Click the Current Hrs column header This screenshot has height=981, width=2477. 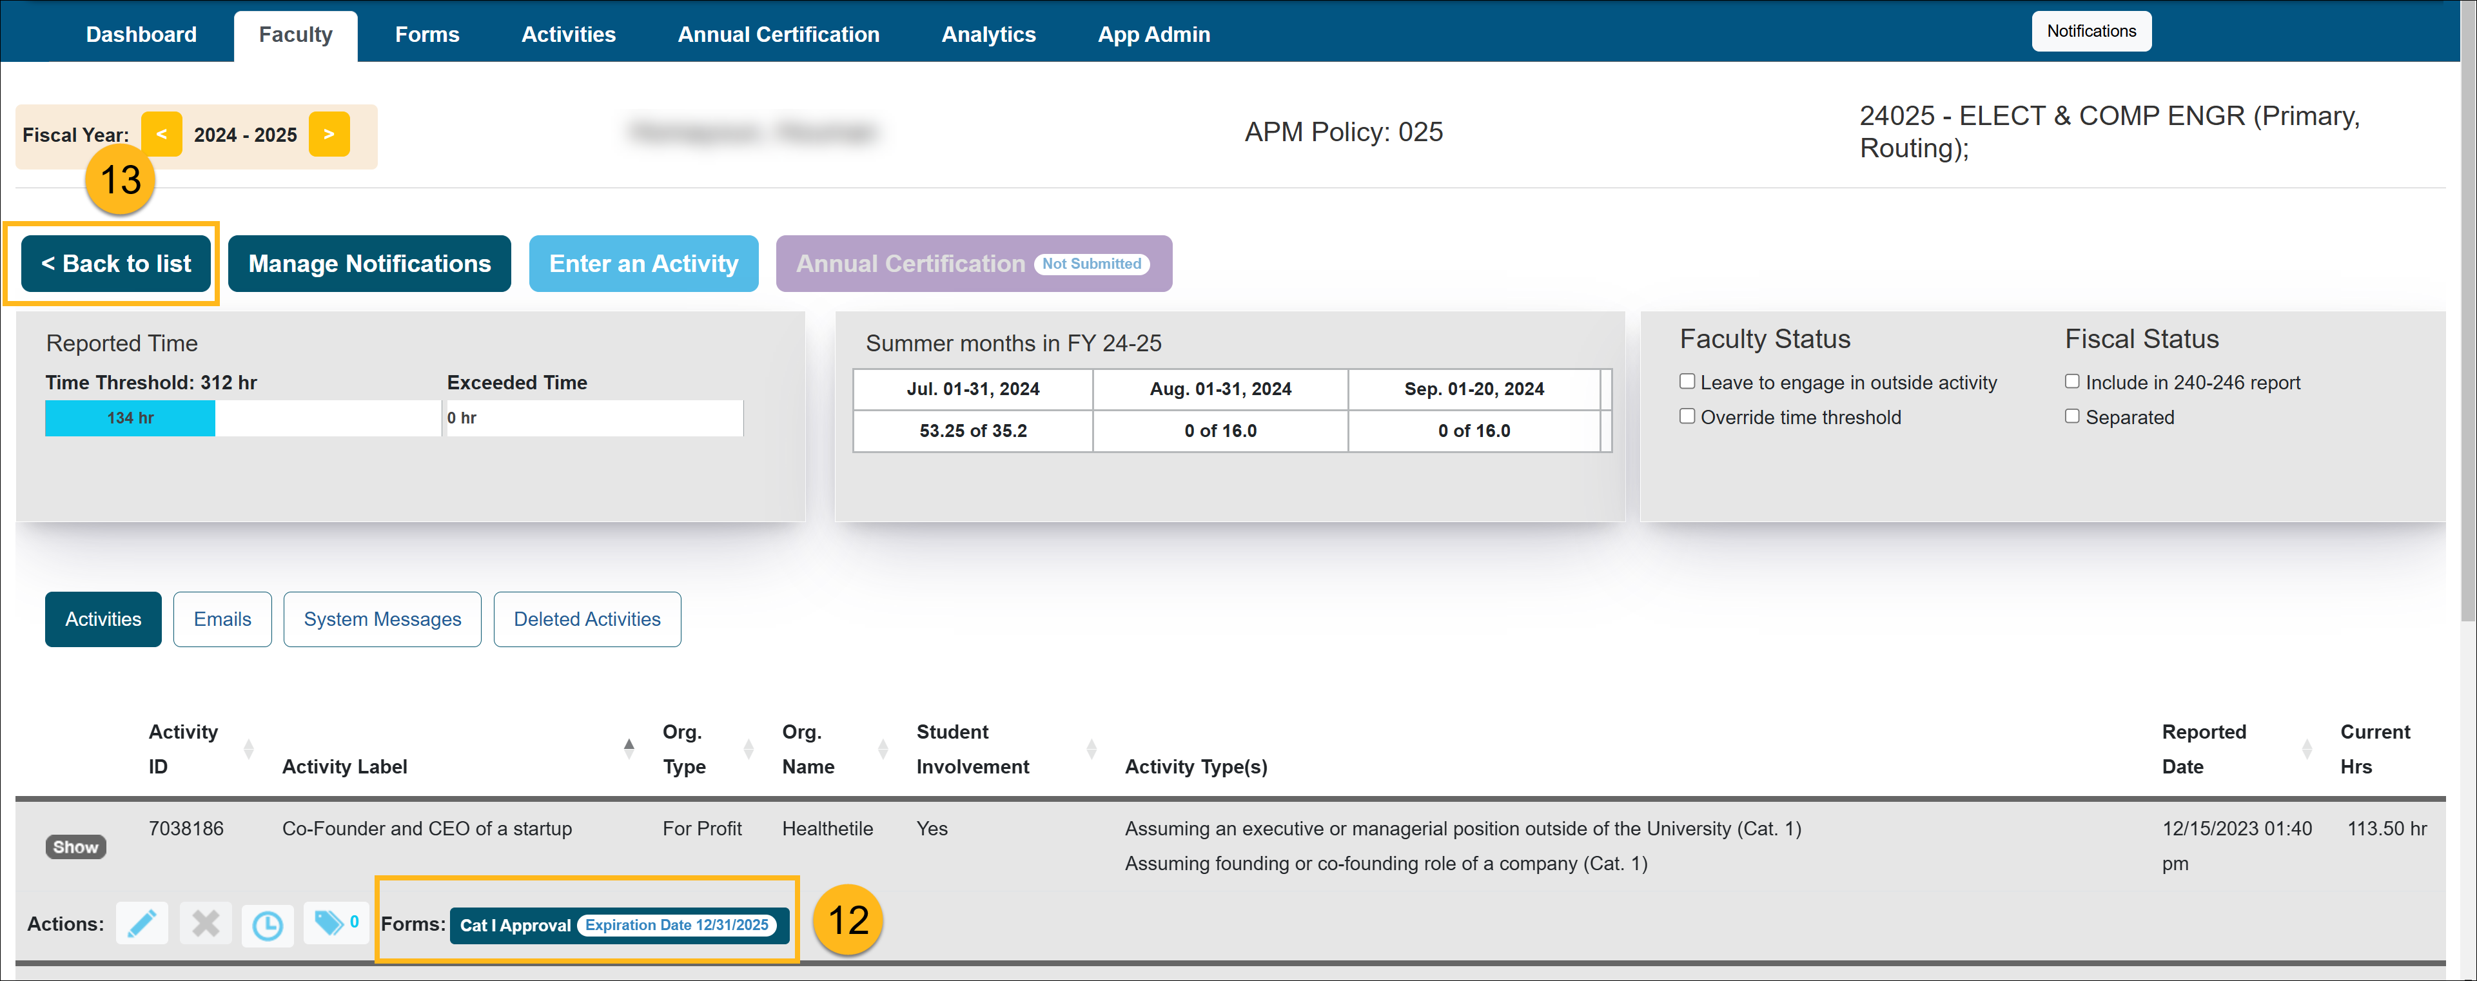(2374, 749)
